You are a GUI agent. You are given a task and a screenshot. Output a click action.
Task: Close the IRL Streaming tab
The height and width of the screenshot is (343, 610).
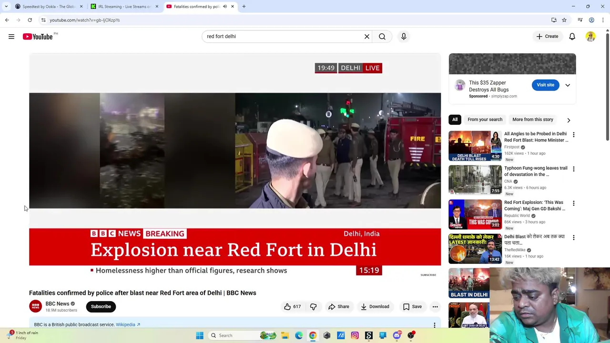pyautogui.click(x=157, y=6)
